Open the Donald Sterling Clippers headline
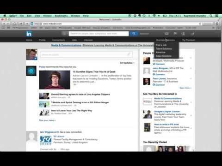Image resolution: width=222 pixels, height=166 pixels. tap(80, 94)
